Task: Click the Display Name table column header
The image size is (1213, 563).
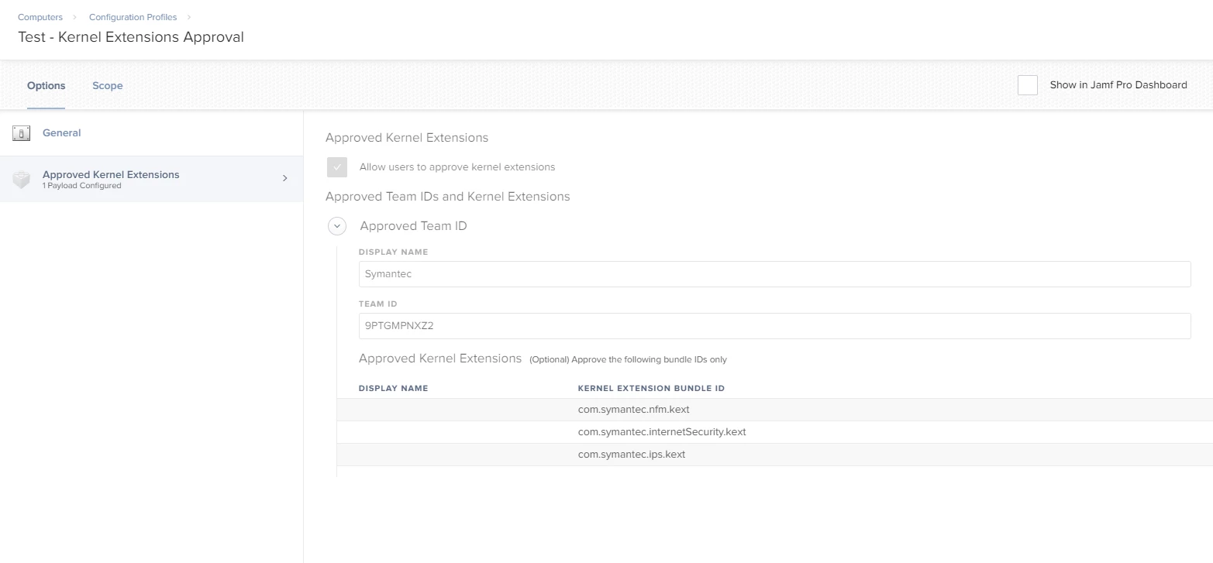Action: (x=394, y=388)
